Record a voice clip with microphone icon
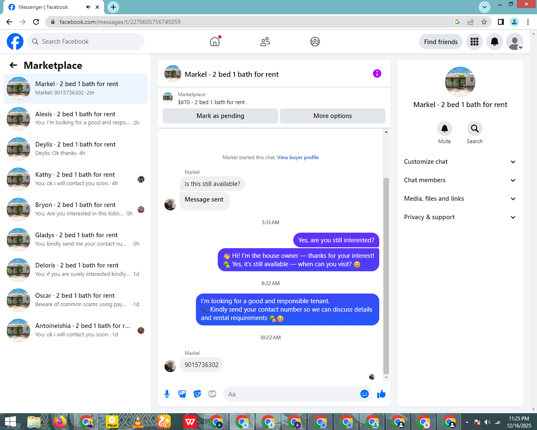Screen dimensions: 537x430 pos(167,394)
